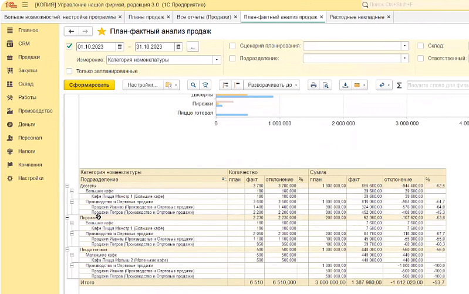
Task: Tick the 'Сценарий планирования' checkbox
Action: [233, 46]
